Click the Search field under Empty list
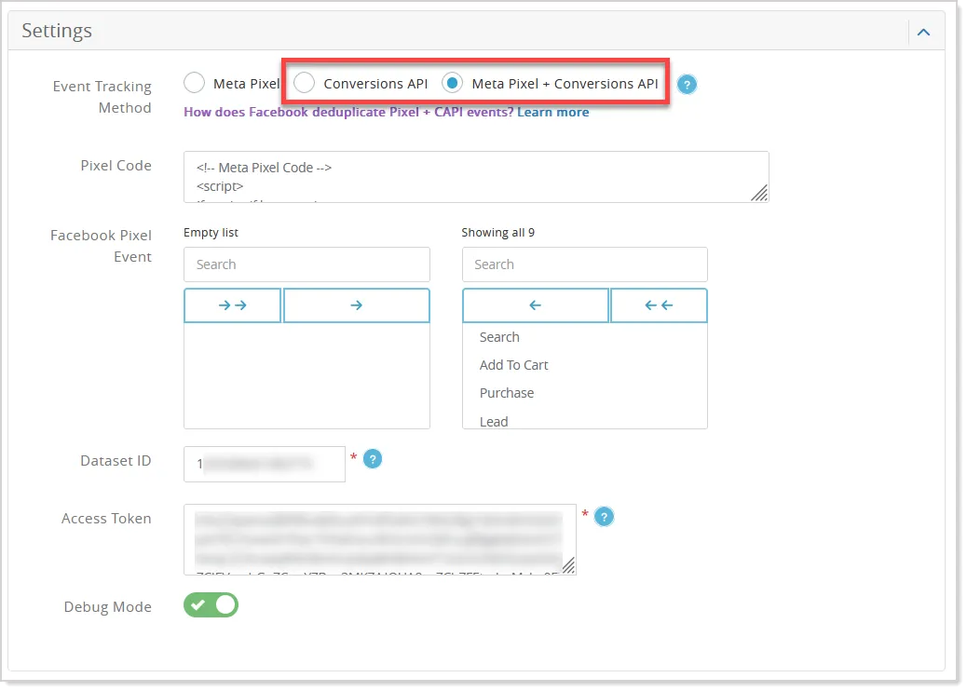 [x=306, y=264]
